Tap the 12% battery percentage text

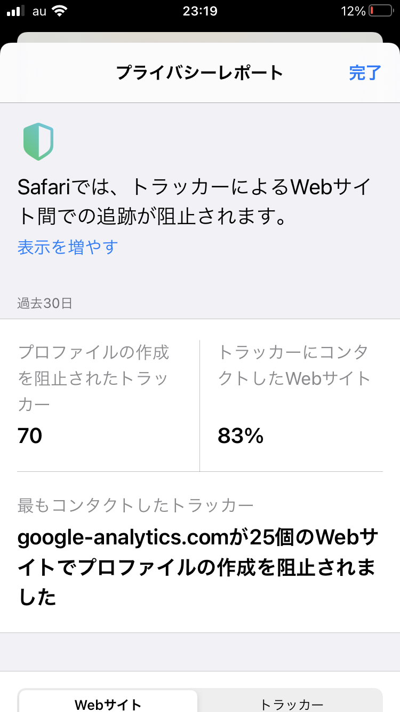click(x=353, y=11)
